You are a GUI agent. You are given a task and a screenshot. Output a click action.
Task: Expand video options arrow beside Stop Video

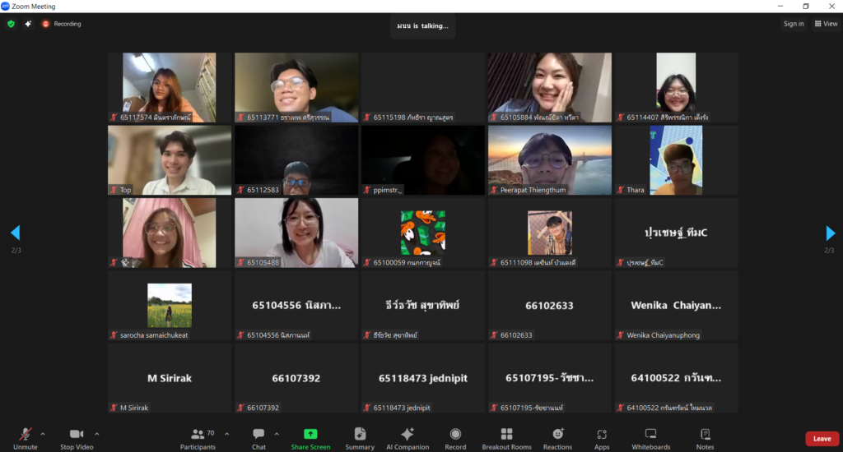click(x=97, y=433)
